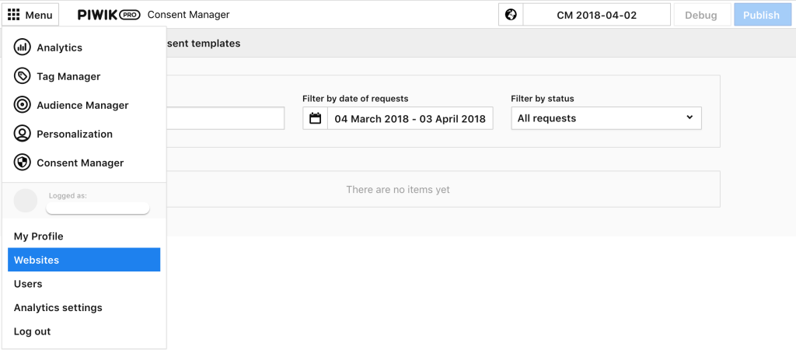Go to Personalization
The width and height of the screenshot is (796, 350).
(75, 134)
